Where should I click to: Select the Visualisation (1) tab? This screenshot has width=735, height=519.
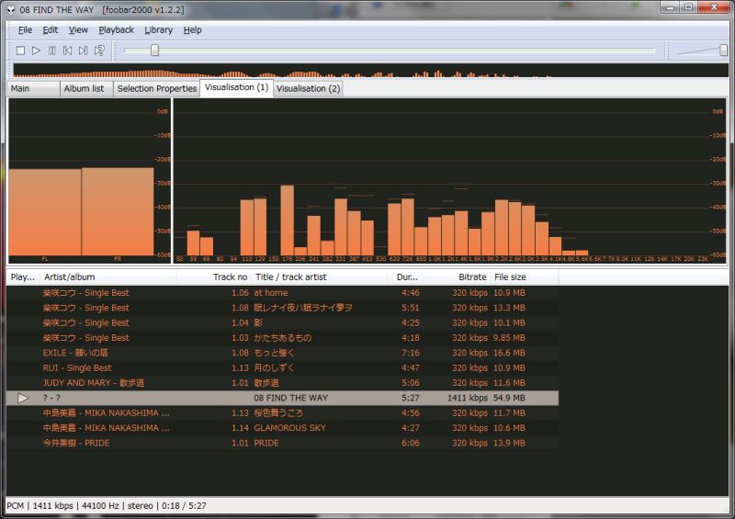[236, 87]
